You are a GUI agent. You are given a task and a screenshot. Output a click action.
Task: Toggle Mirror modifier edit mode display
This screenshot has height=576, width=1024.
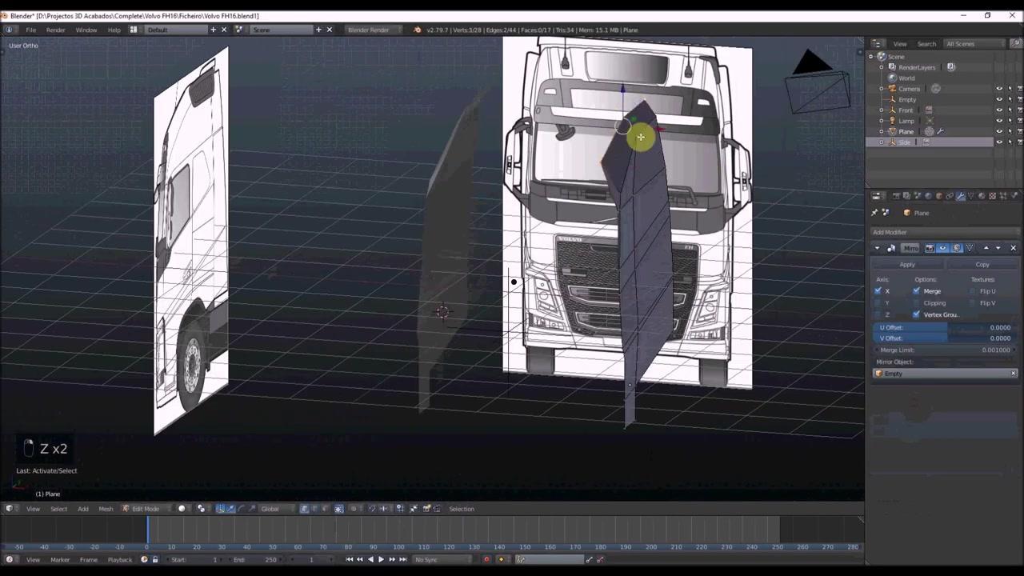[x=957, y=248]
